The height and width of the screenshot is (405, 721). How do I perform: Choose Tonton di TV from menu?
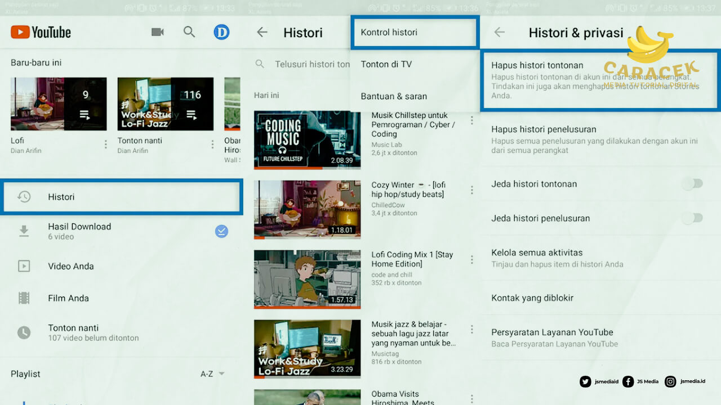pos(386,64)
